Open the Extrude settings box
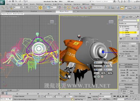 tap(127, 70)
